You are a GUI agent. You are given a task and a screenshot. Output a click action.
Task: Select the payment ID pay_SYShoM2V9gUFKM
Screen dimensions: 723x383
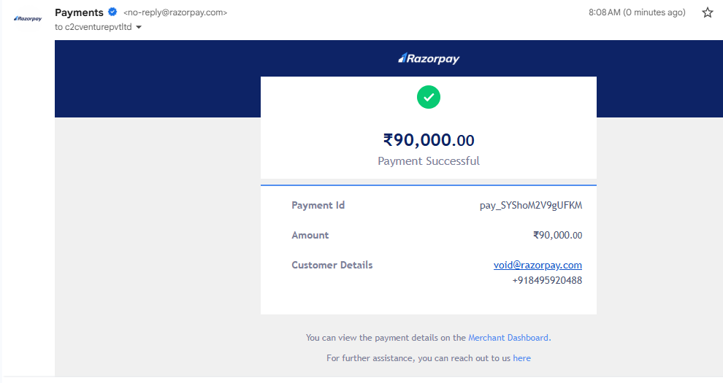(x=531, y=206)
